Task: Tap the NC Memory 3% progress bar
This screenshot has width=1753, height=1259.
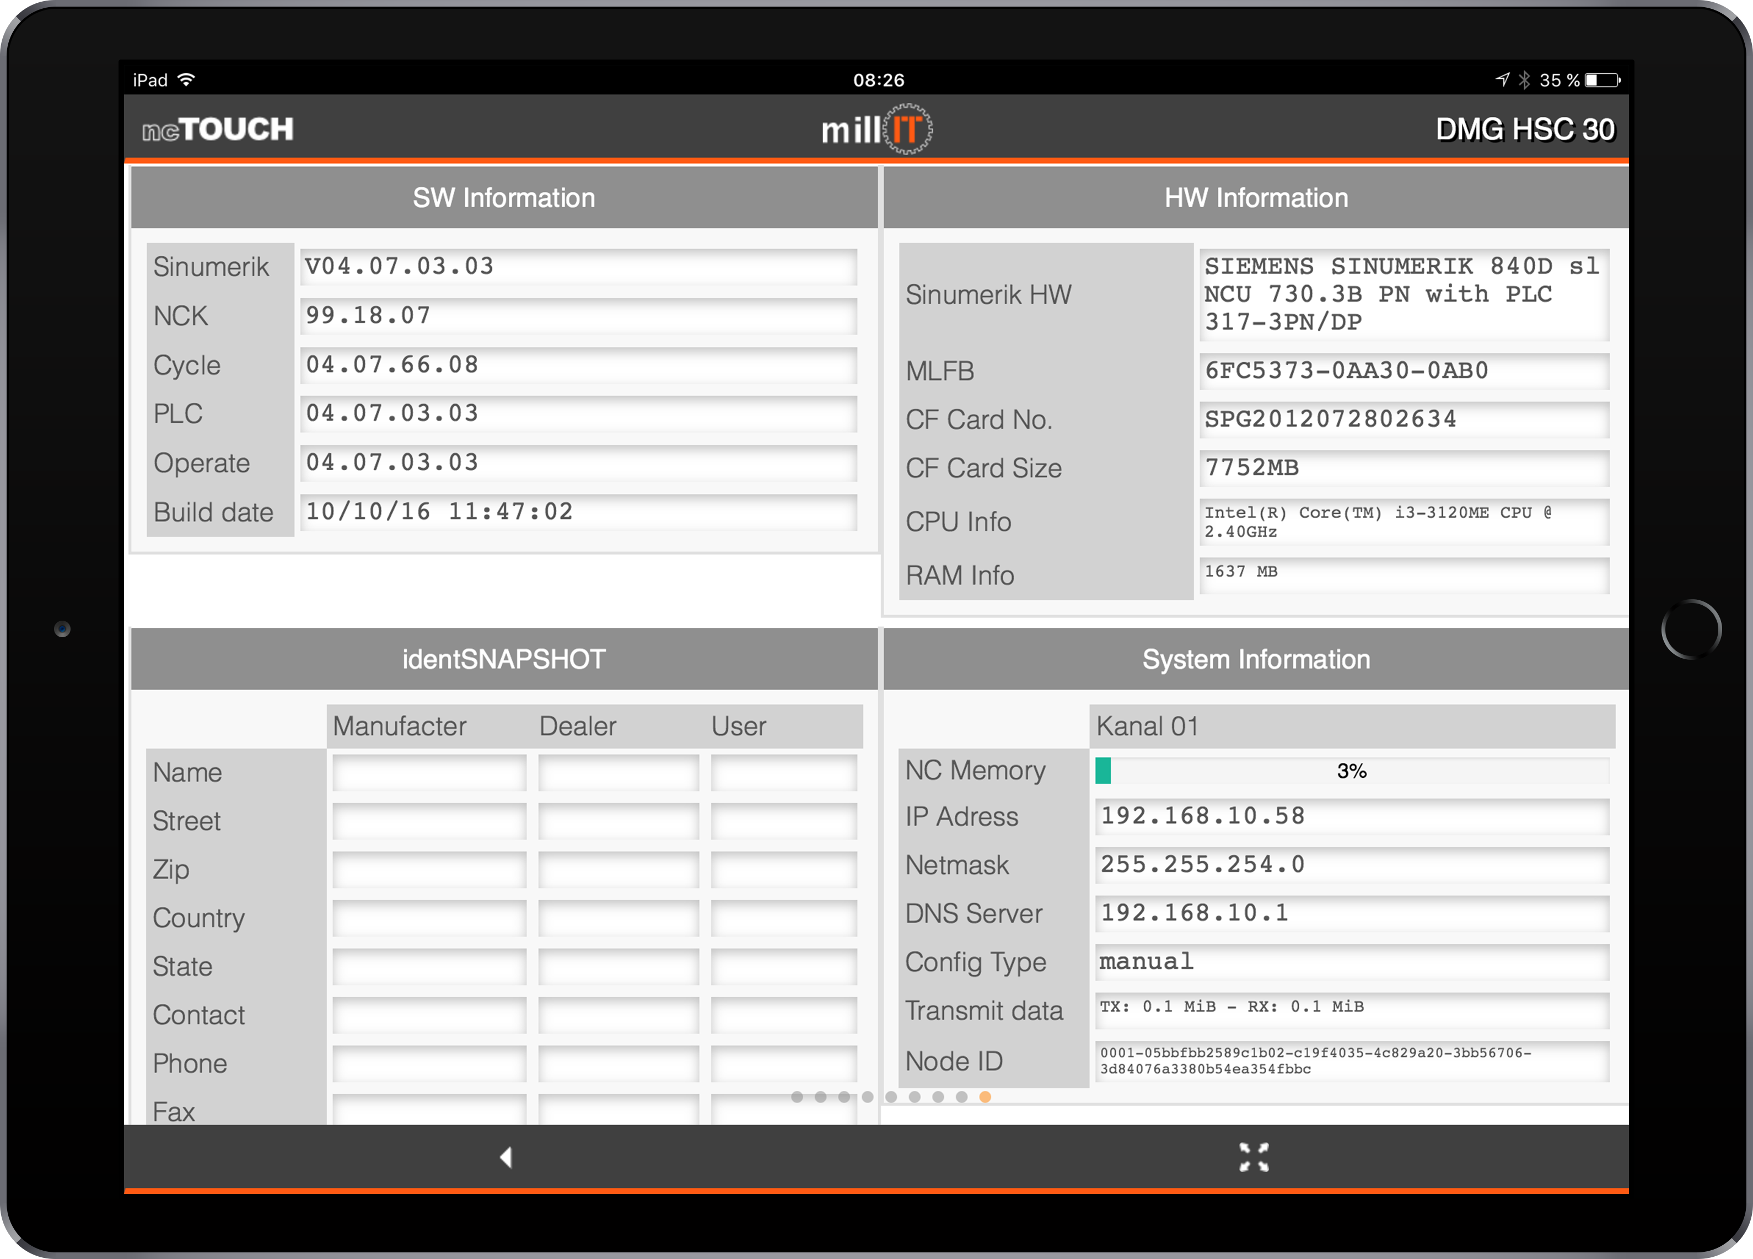Action: (1352, 771)
